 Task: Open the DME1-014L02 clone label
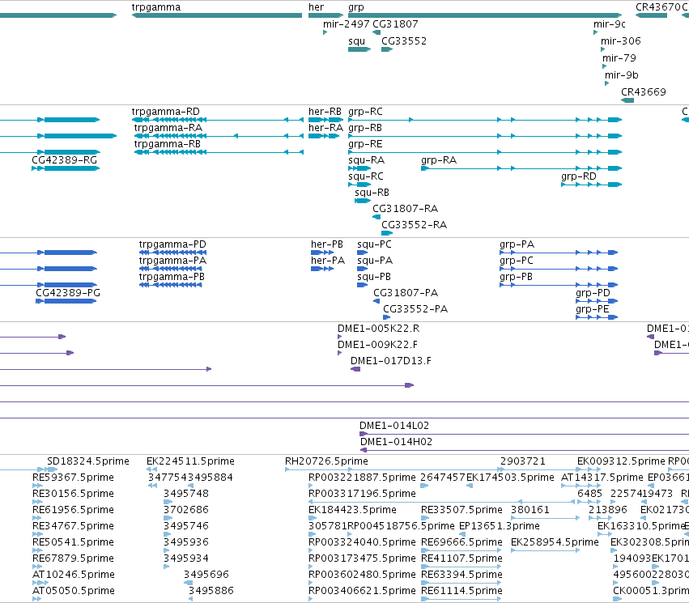394,426
